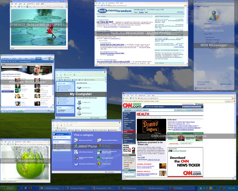Click 'Google Goes for Web Video Gold' link
238x191 pixels.
click(x=112, y=44)
